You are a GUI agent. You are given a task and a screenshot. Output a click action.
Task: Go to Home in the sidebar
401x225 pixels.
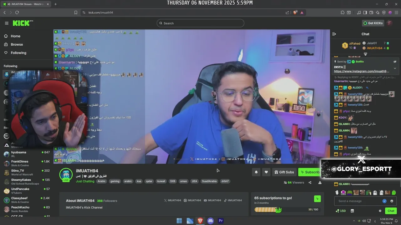pos(15,36)
